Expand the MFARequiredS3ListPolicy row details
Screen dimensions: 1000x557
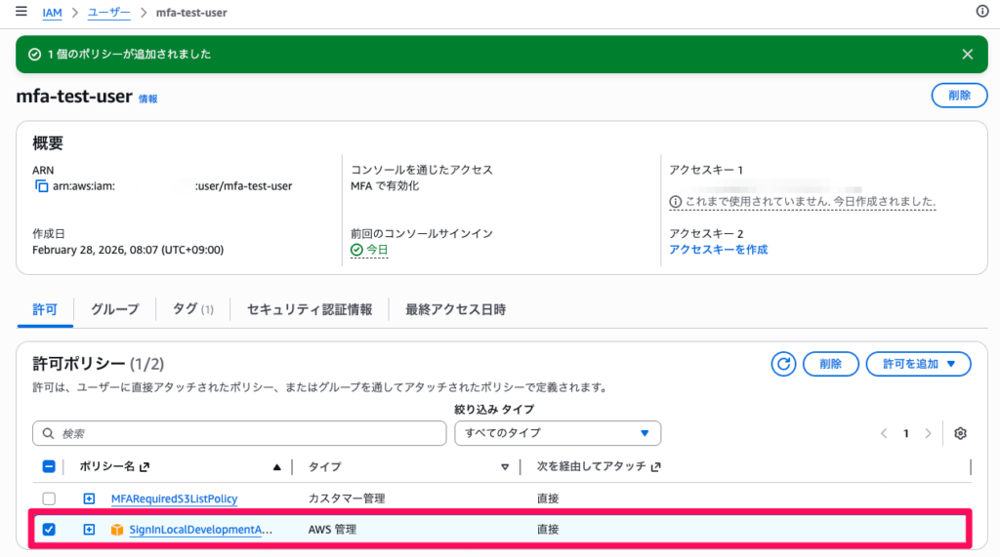coord(89,499)
